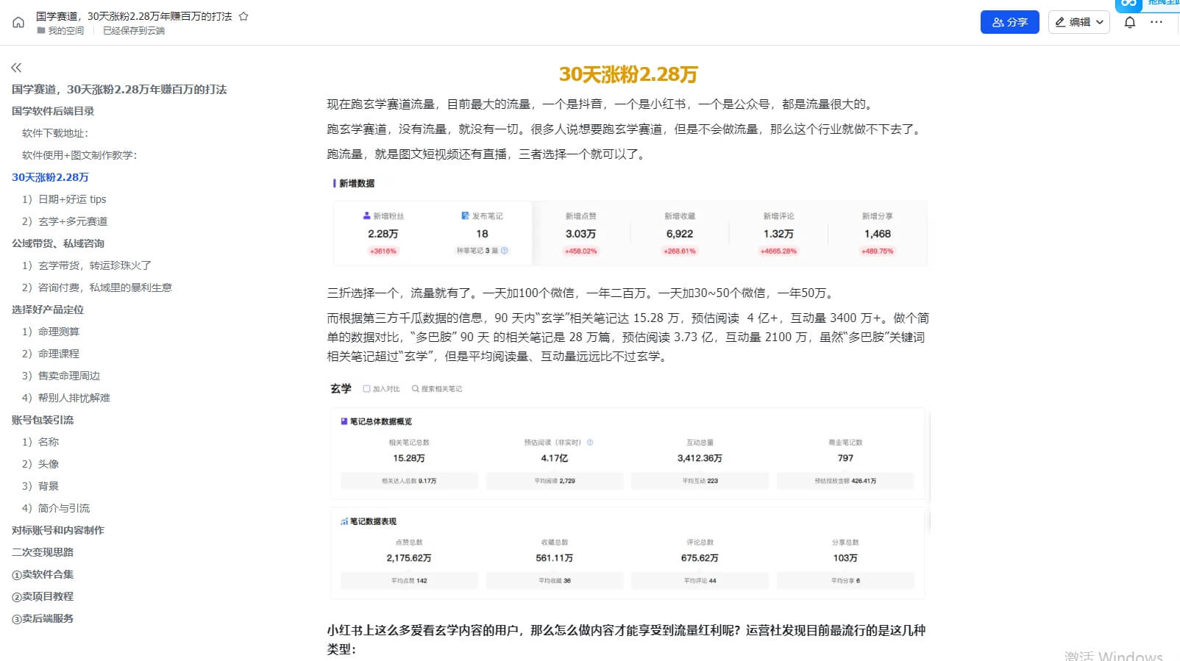Open the more options ellipsis menu
This screenshot has width=1180, height=661.
click(x=1156, y=22)
